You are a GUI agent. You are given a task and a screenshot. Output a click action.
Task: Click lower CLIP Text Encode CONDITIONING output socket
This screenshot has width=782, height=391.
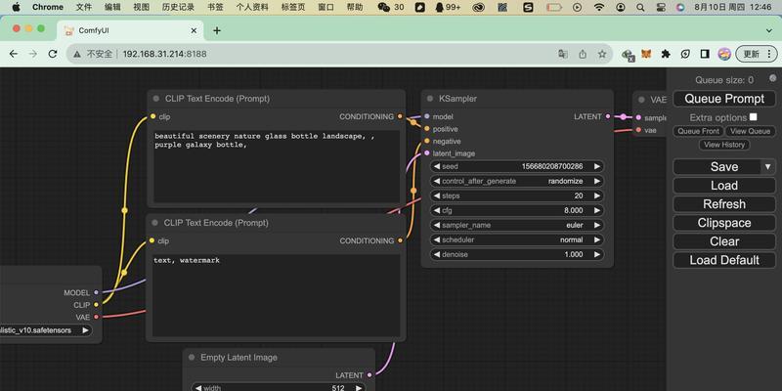point(400,240)
